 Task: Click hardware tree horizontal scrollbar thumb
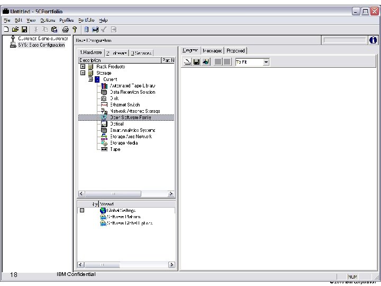point(113,194)
